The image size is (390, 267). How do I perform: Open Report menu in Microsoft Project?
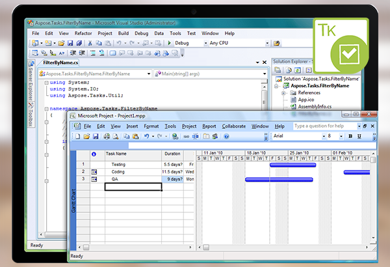pyautogui.click(x=209, y=126)
